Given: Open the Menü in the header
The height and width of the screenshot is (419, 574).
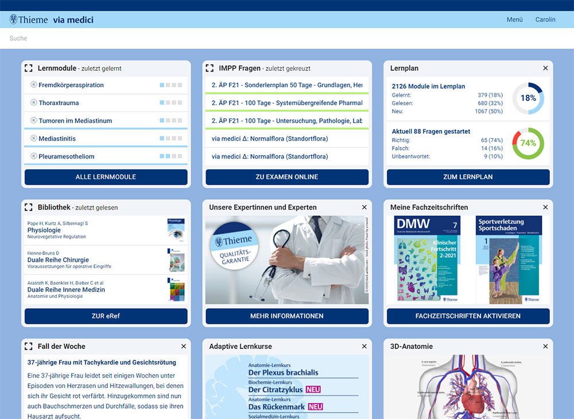Looking at the screenshot, I should point(514,20).
